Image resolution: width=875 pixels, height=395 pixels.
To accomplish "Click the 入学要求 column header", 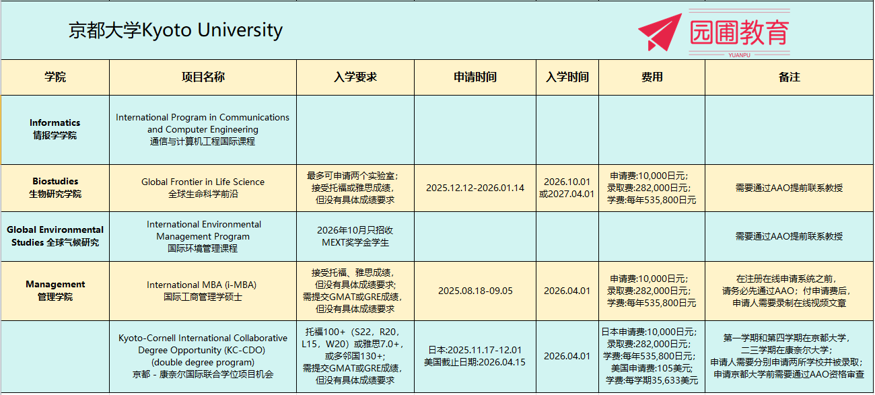I will point(355,77).
